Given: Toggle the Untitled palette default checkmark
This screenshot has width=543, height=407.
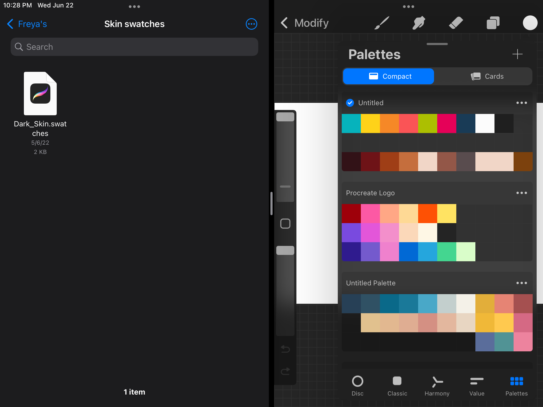Looking at the screenshot, I should click(x=350, y=103).
